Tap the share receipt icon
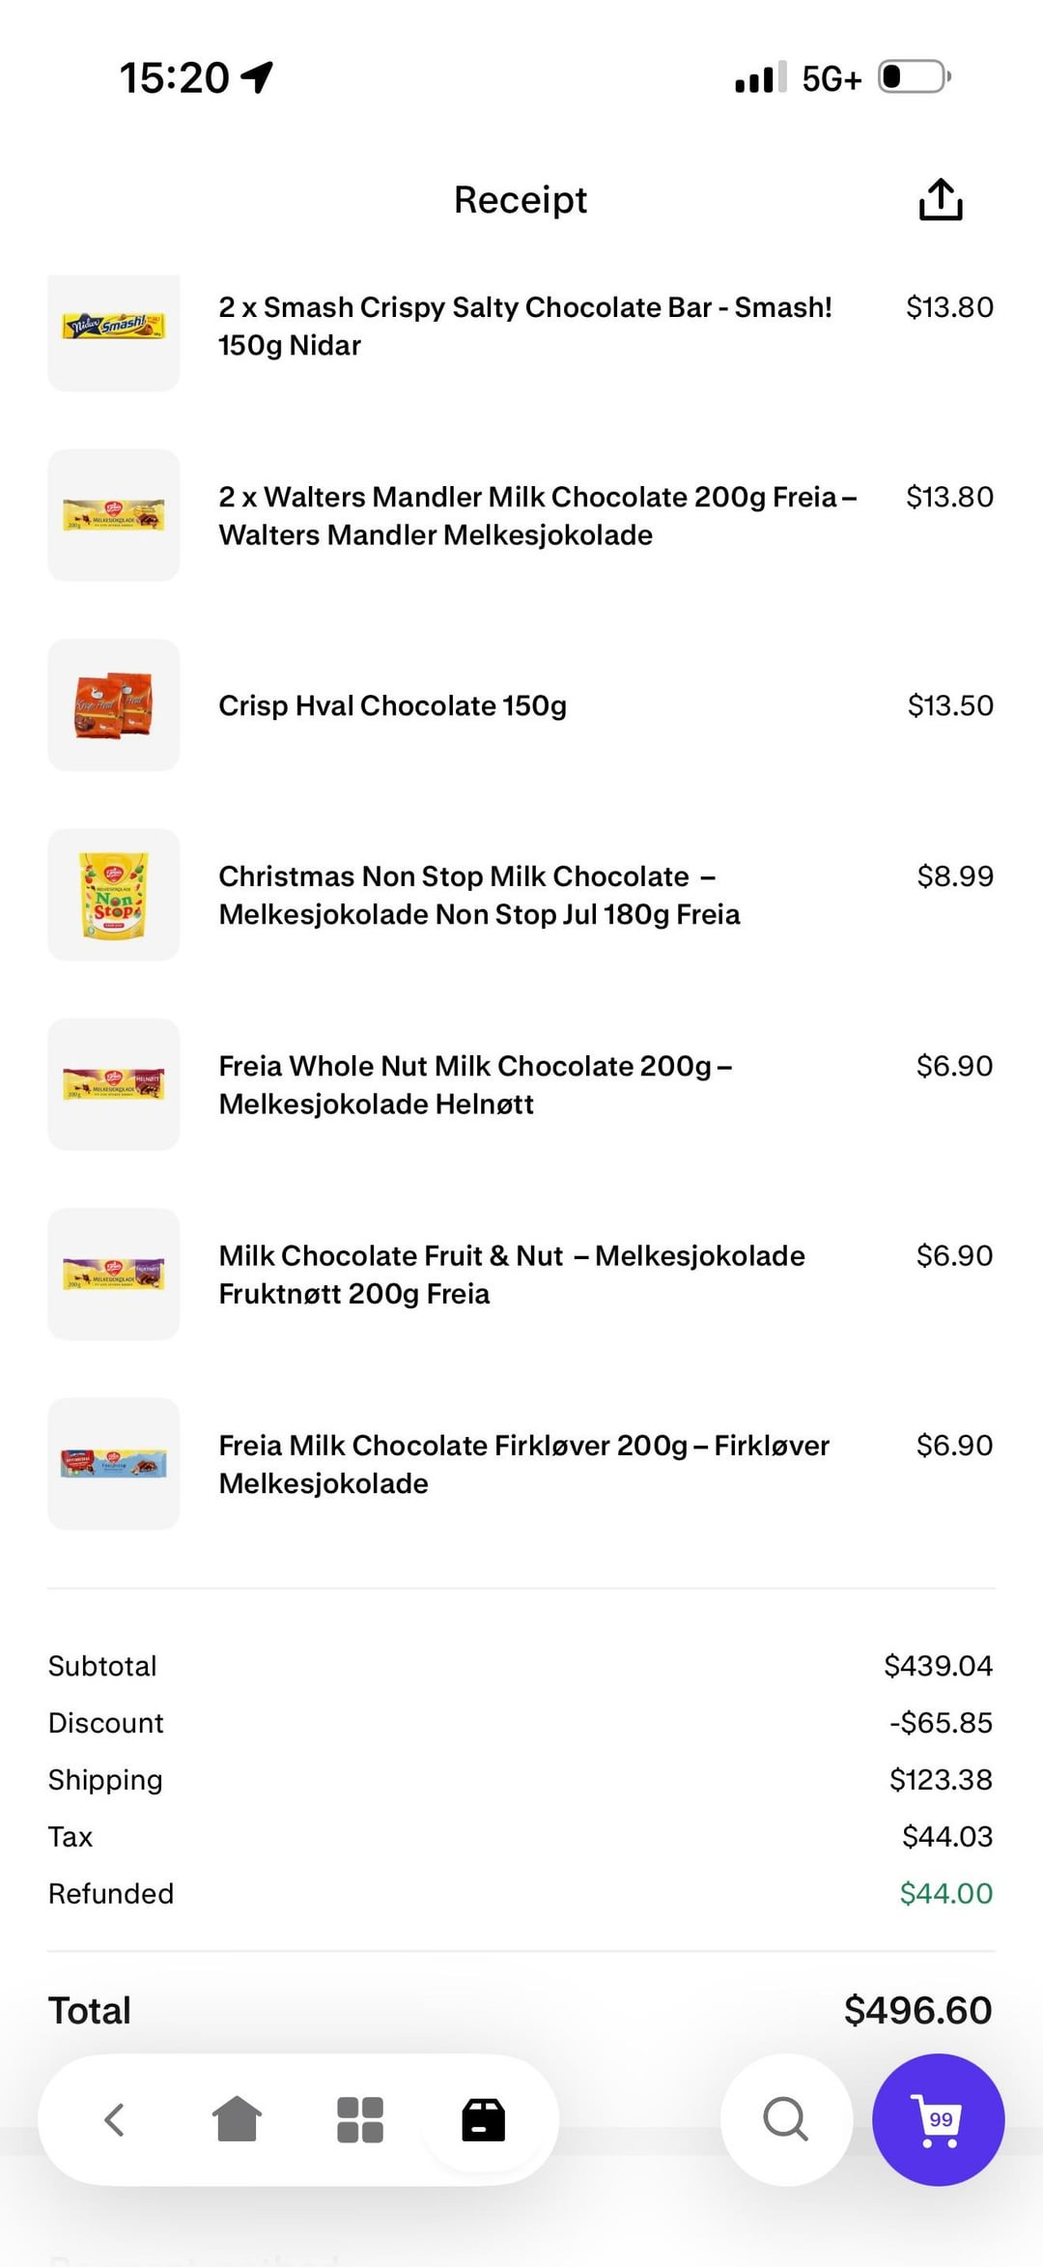The width and height of the screenshot is (1043, 2267). pyautogui.click(x=940, y=200)
